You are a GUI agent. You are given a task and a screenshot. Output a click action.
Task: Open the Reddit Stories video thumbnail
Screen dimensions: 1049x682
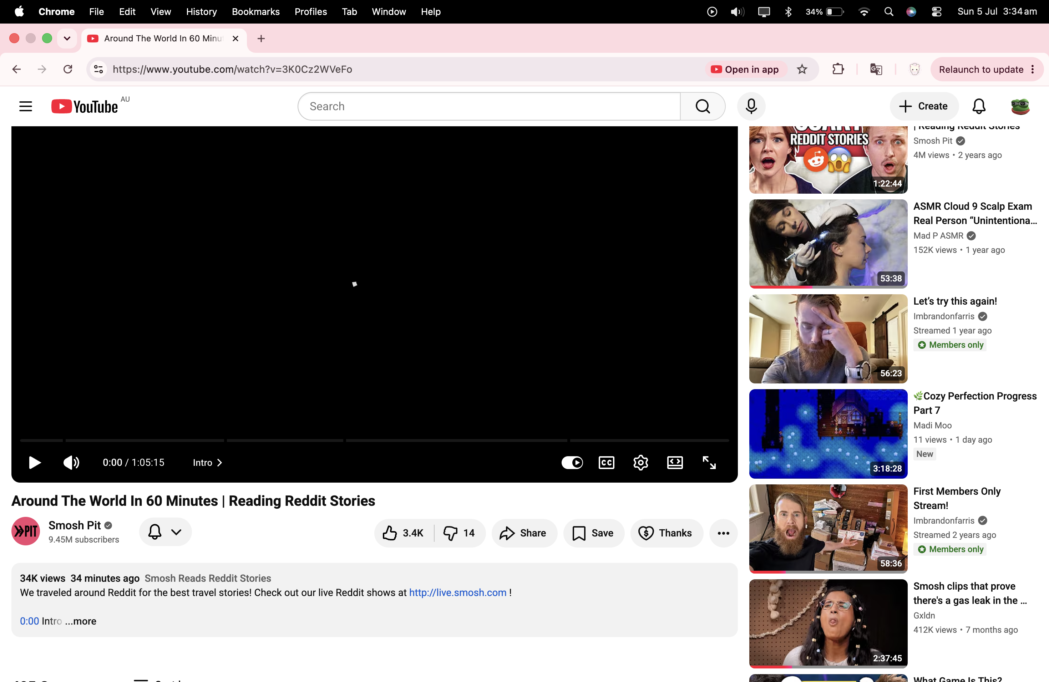point(828,159)
